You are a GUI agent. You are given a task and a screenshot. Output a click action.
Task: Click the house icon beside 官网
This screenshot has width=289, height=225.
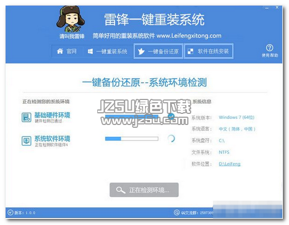point(60,51)
